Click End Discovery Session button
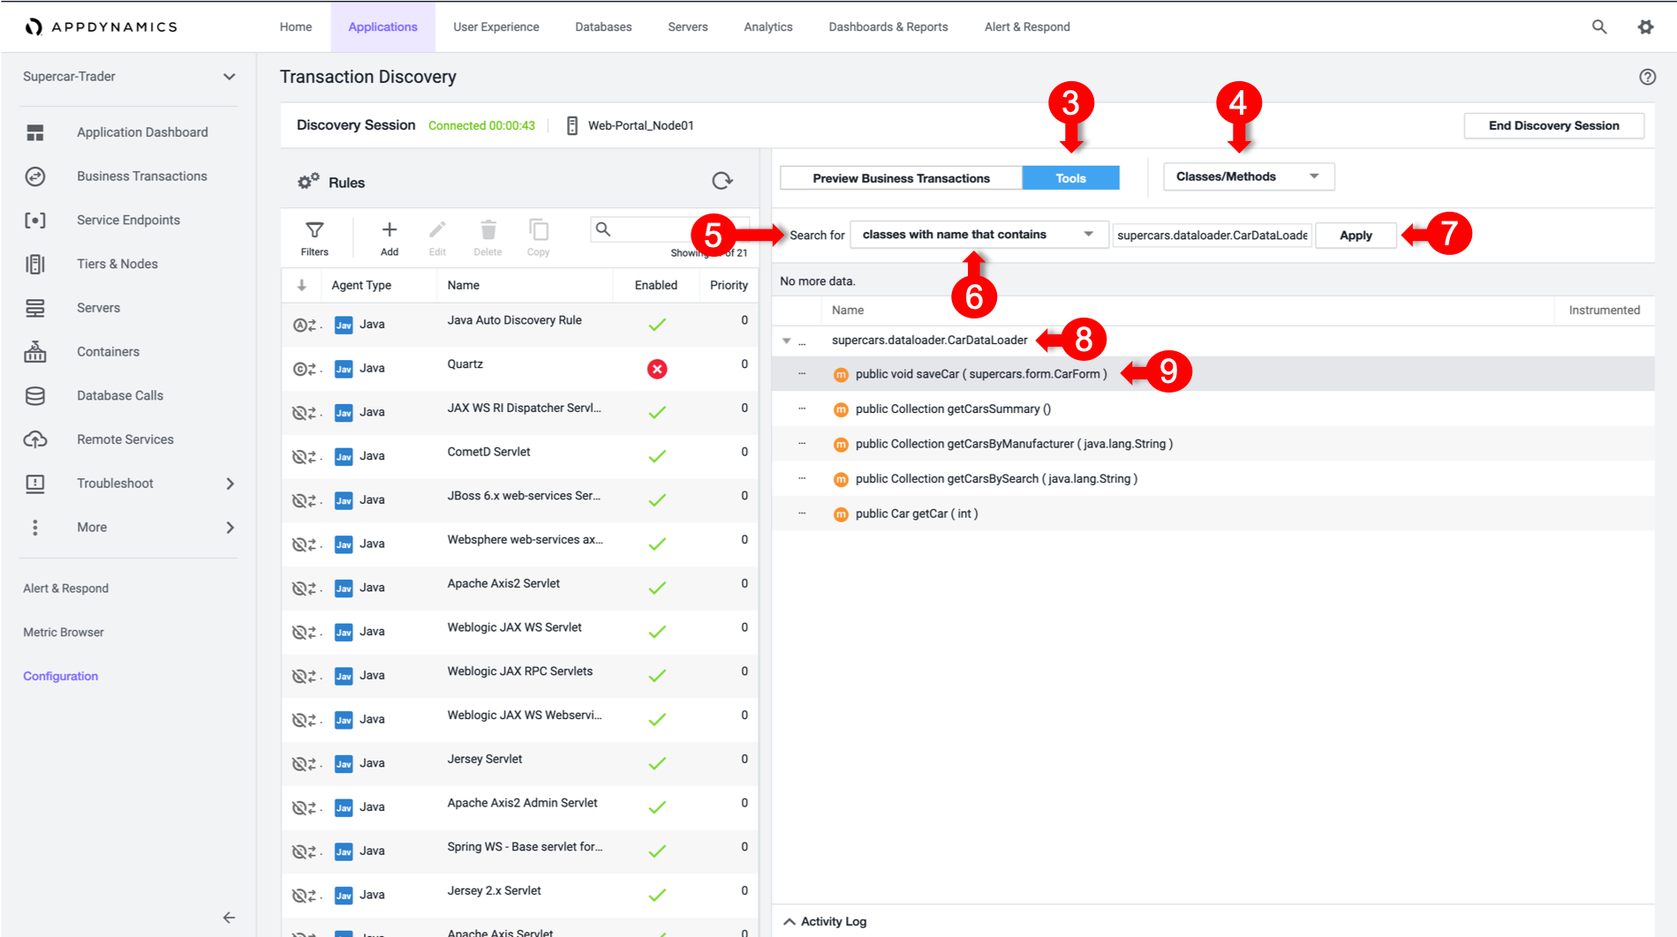The image size is (1677, 937). (x=1553, y=125)
